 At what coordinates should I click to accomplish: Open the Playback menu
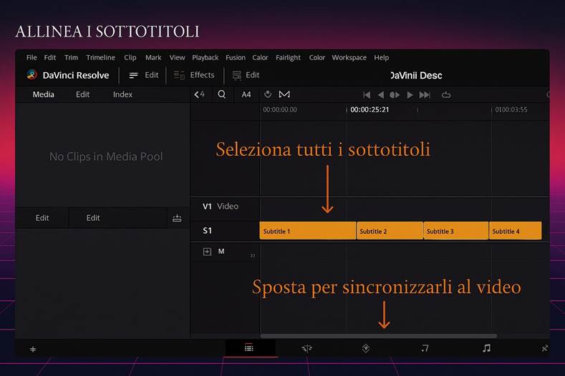(205, 58)
